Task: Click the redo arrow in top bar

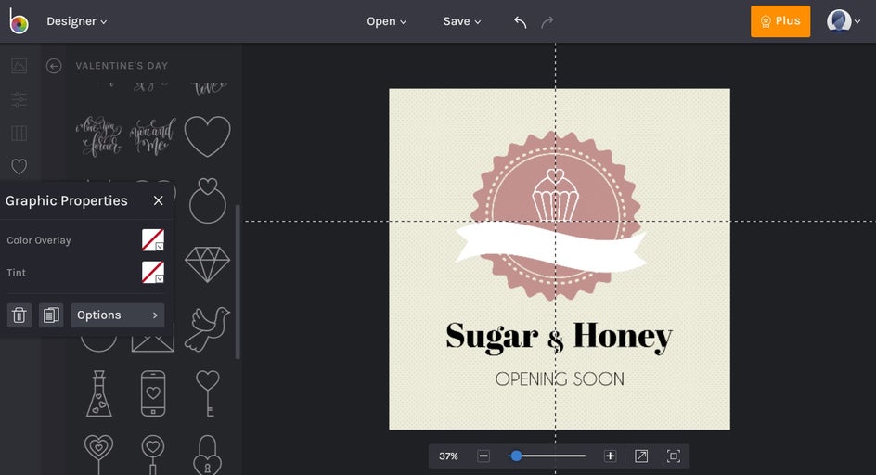Action: 547,21
